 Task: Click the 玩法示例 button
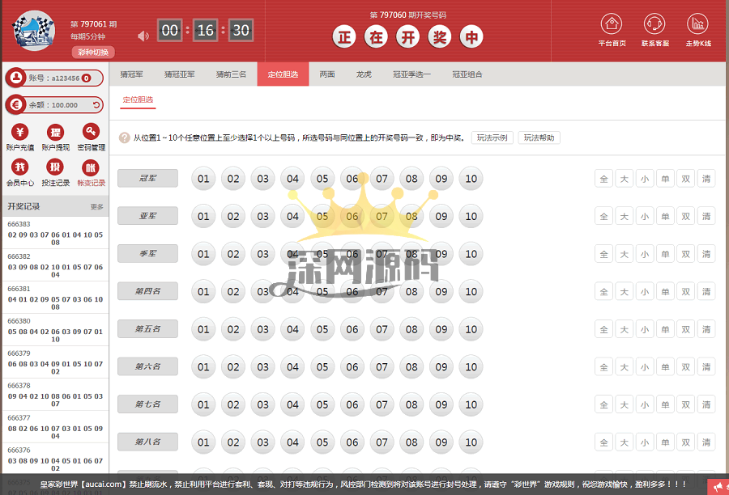click(x=492, y=137)
